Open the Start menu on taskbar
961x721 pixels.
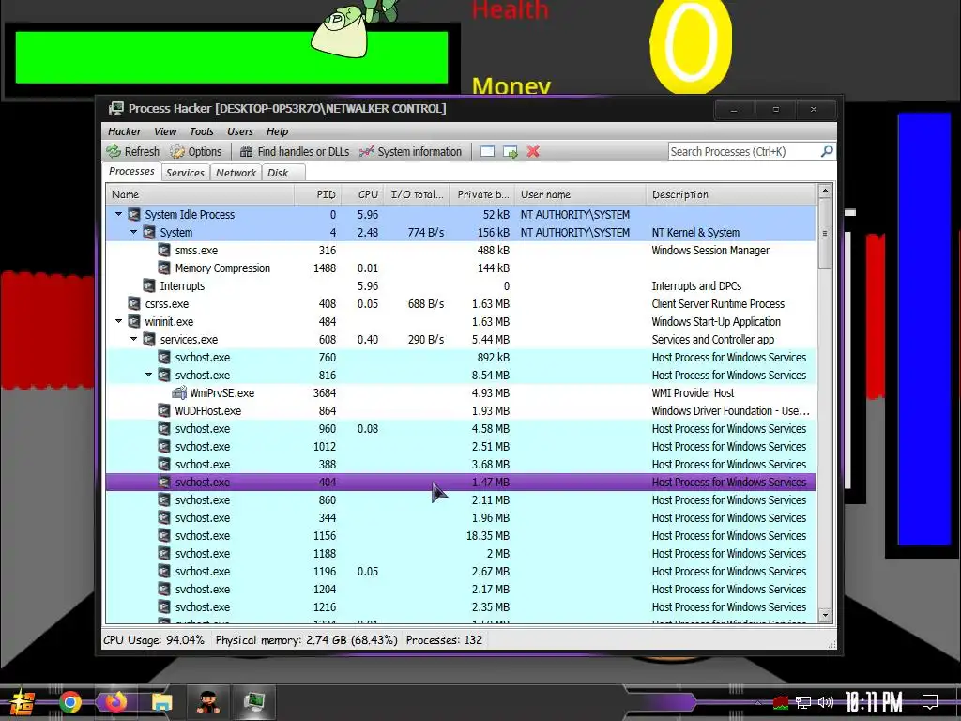[23, 702]
